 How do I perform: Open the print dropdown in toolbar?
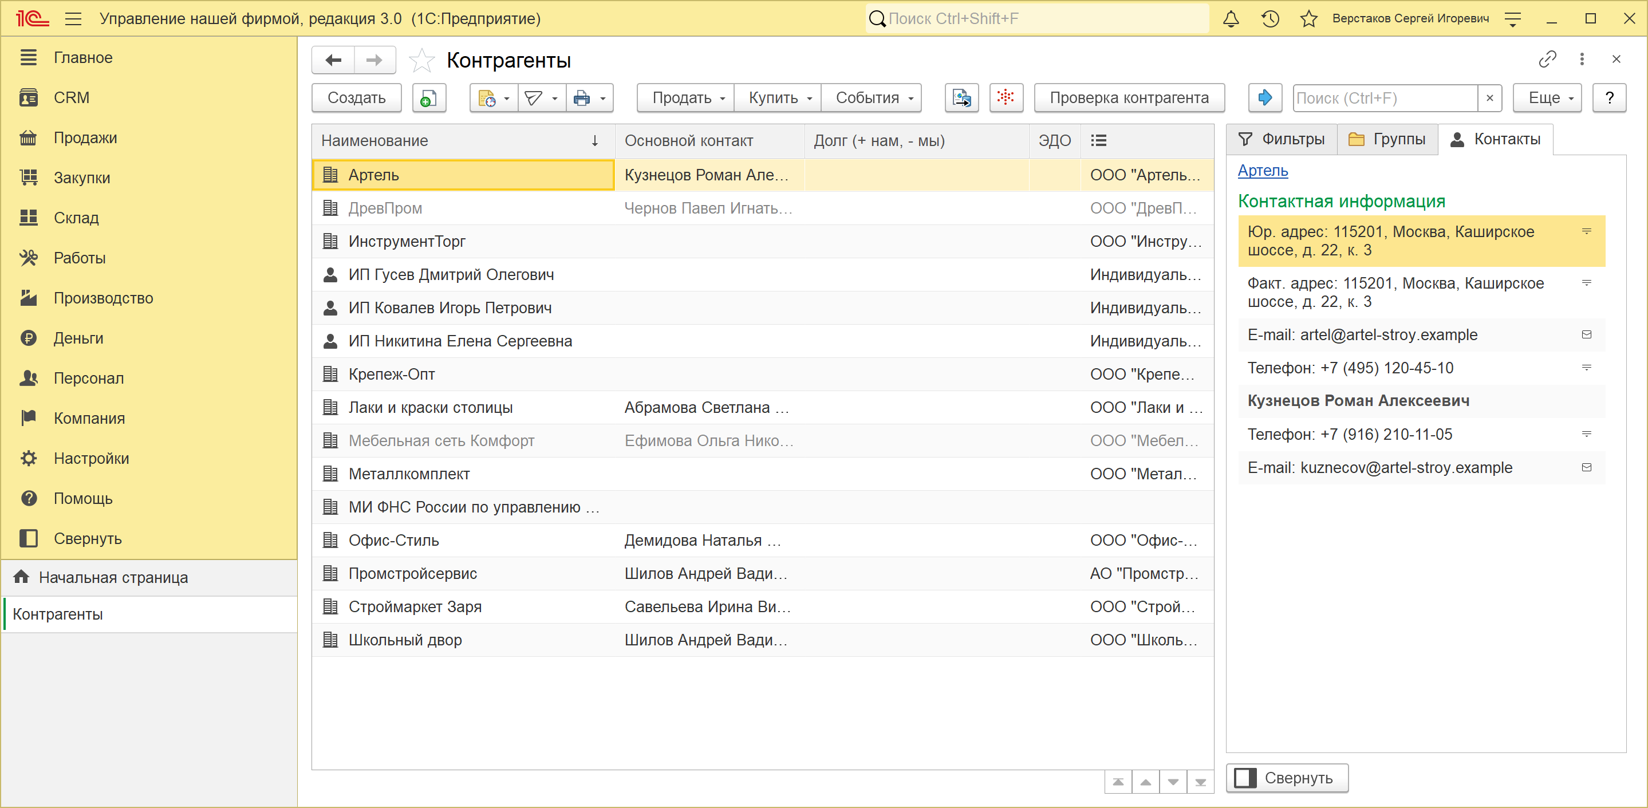[590, 98]
